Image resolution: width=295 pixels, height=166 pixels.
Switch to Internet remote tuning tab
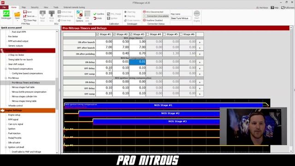coord(74,7)
